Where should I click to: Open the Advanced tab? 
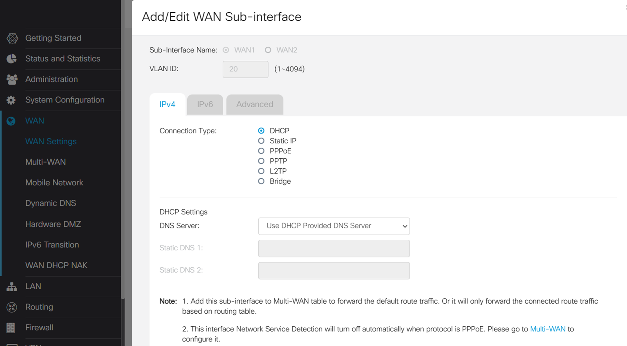[255, 104]
